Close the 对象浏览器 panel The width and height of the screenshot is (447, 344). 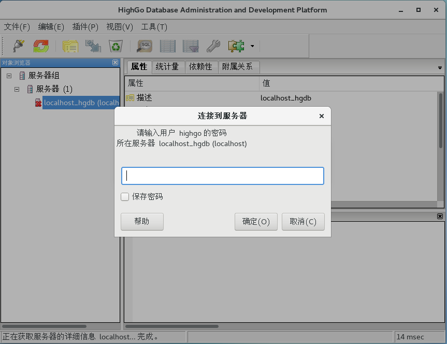point(115,62)
